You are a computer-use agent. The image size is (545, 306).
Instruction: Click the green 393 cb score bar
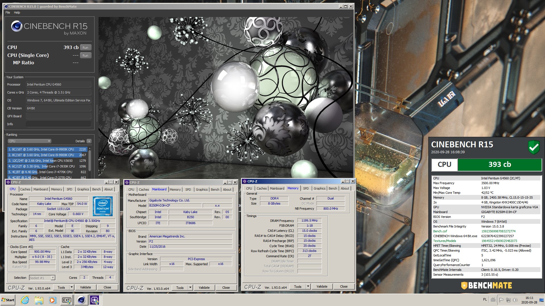(x=500, y=165)
